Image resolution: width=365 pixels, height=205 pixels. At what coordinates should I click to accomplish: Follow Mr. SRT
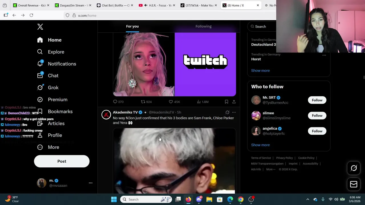[317, 100]
